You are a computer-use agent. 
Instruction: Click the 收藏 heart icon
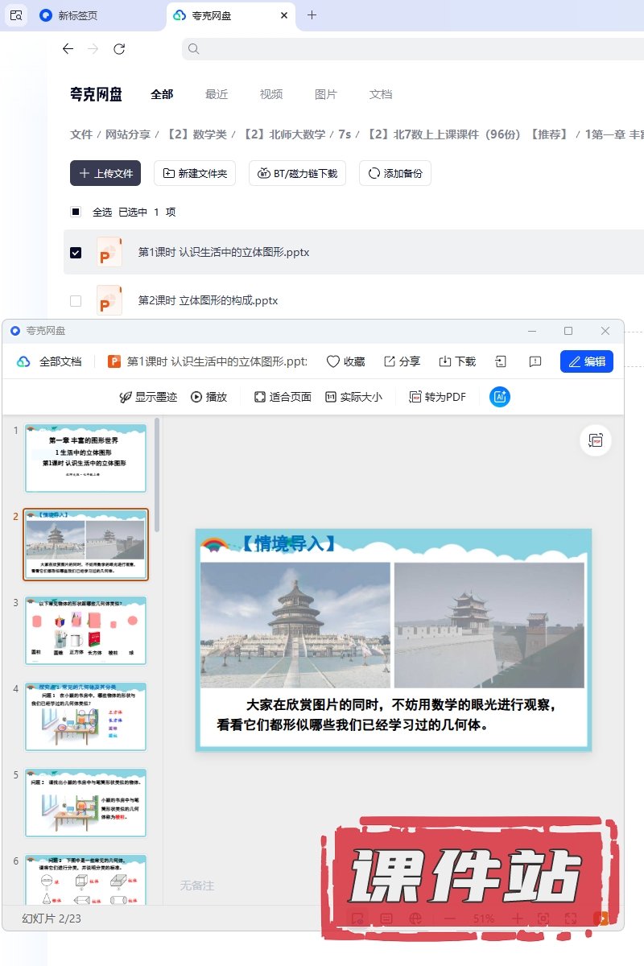click(x=345, y=361)
